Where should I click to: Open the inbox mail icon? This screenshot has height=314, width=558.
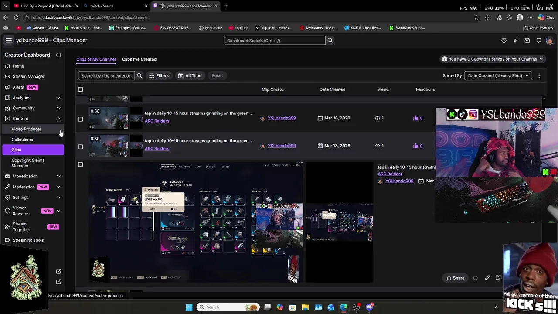[527, 41]
